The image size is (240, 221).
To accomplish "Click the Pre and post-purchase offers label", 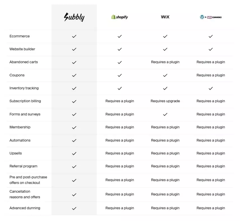I will click(x=28, y=180).
